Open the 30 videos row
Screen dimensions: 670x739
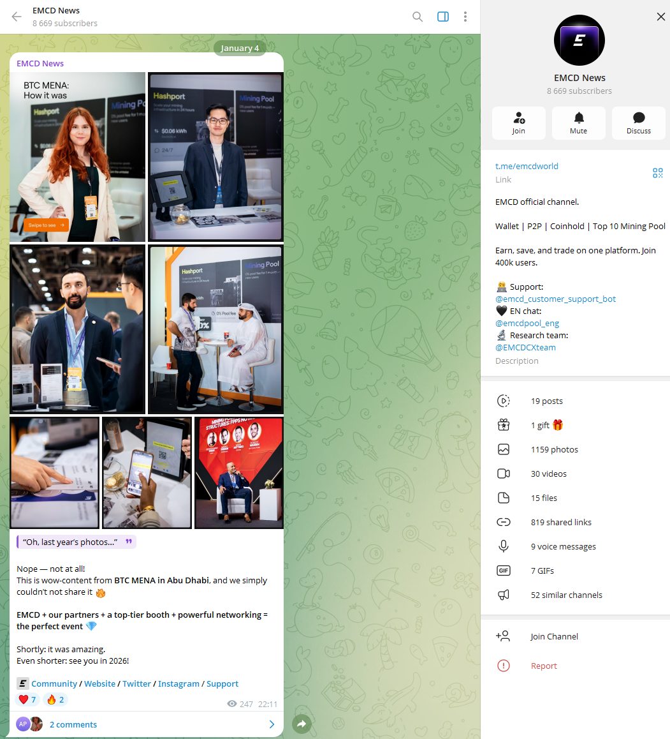pyautogui.click(x=576, y=474)
